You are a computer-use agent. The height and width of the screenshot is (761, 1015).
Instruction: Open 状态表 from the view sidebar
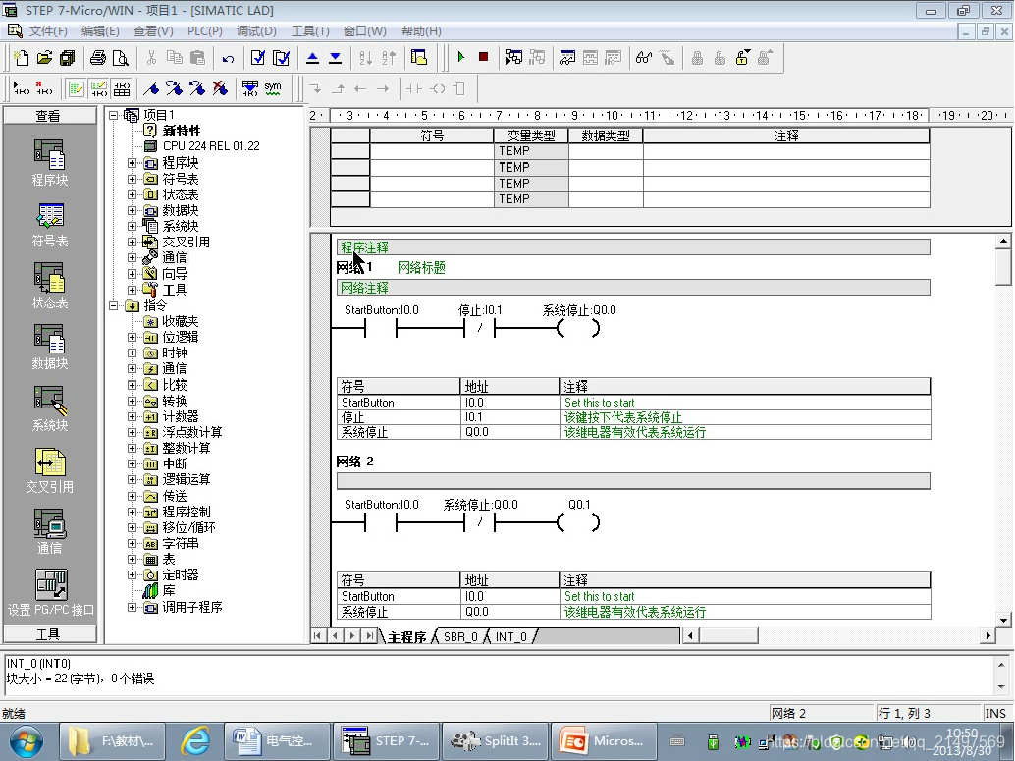pyautogui.click(x=49, y=286)
